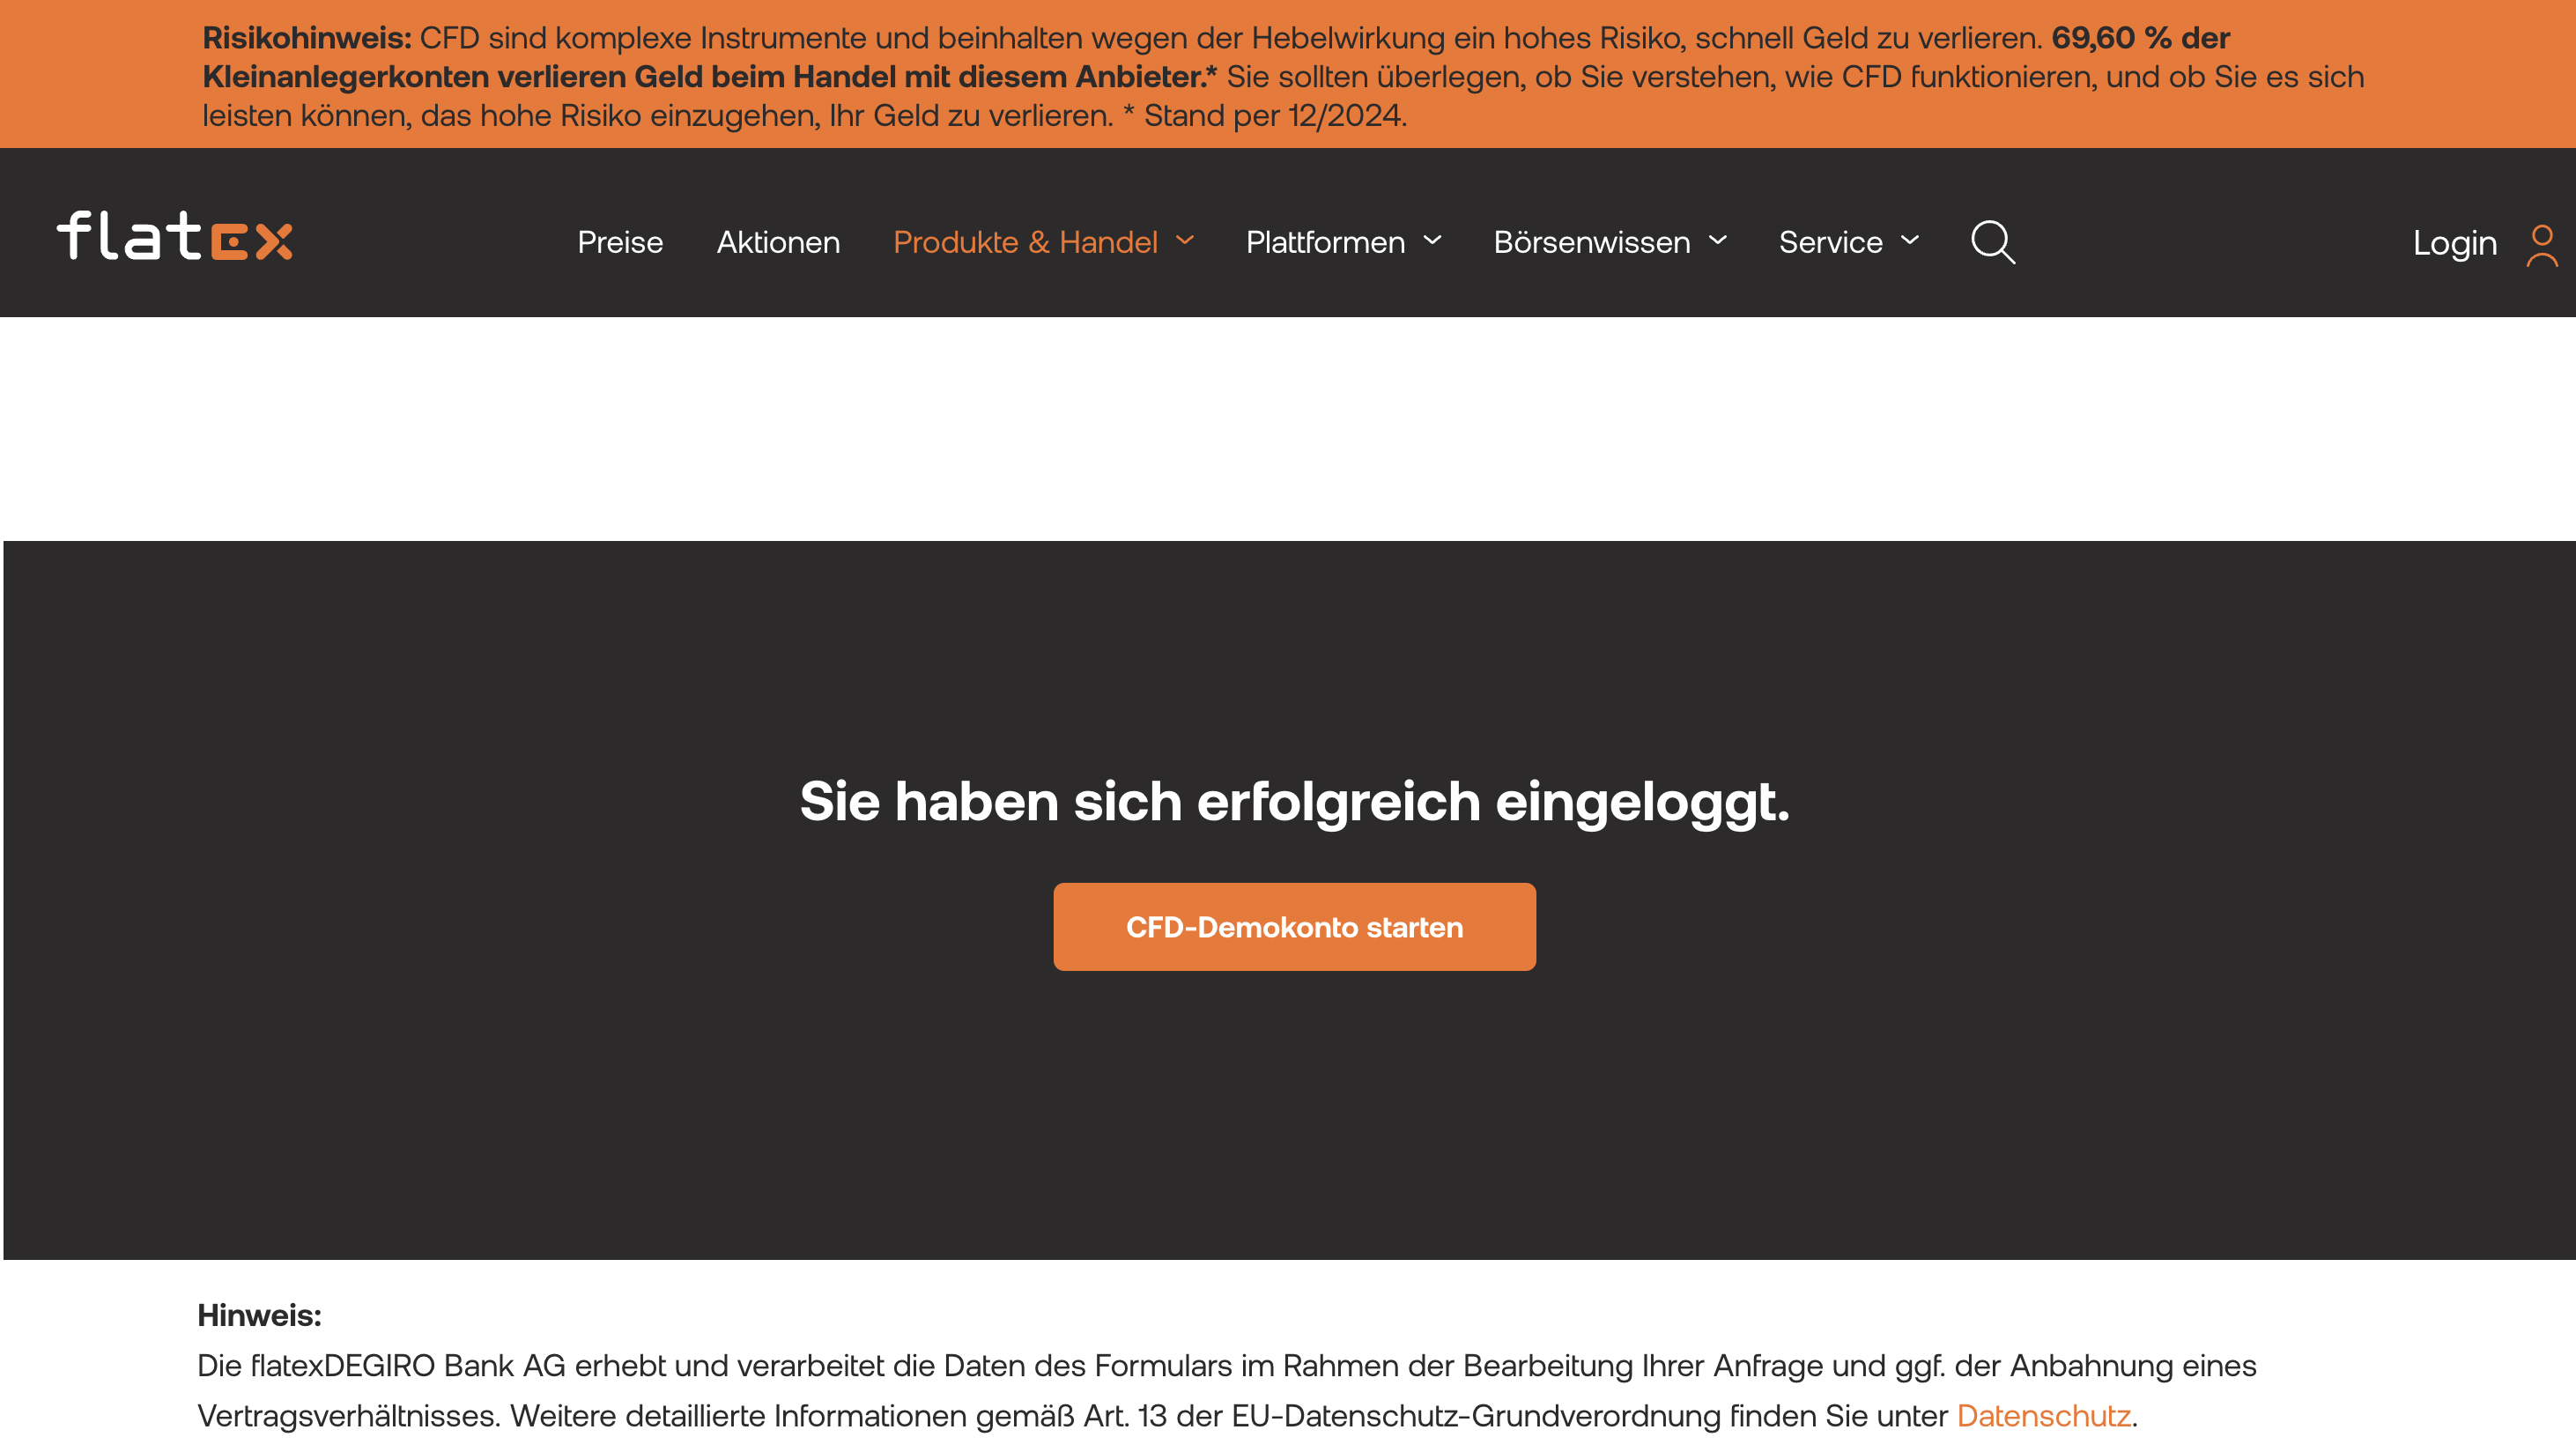
Task: Expand the chevron next to Börsenwissen
Action: [x=1718, y=241]
